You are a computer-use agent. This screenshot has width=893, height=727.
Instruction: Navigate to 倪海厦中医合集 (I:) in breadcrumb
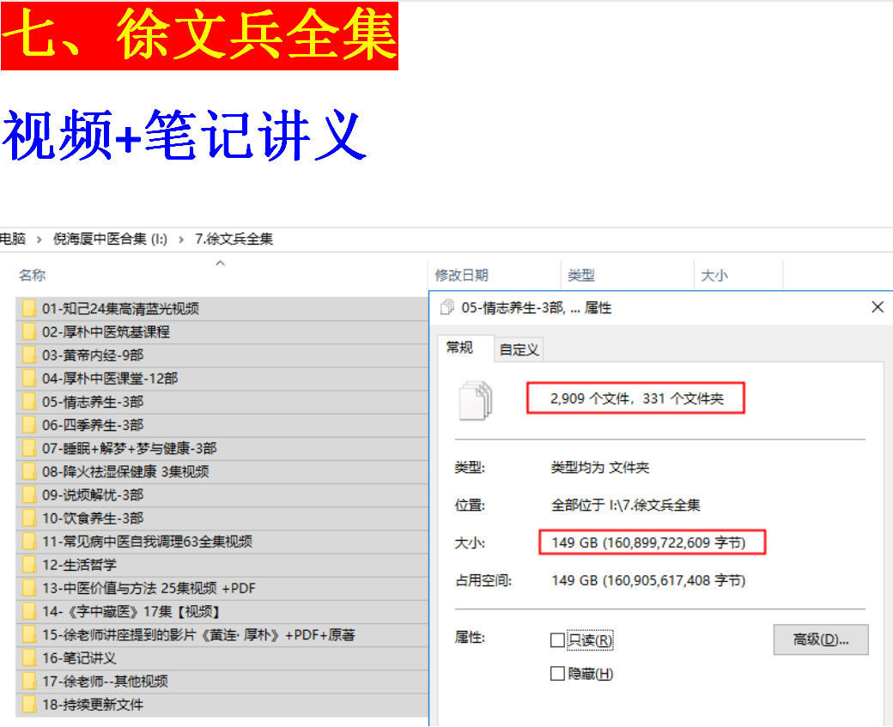click(110, 239)
